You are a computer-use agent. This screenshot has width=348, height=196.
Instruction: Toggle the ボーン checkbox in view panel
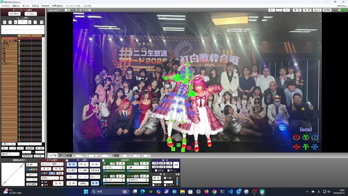[168, 170]
